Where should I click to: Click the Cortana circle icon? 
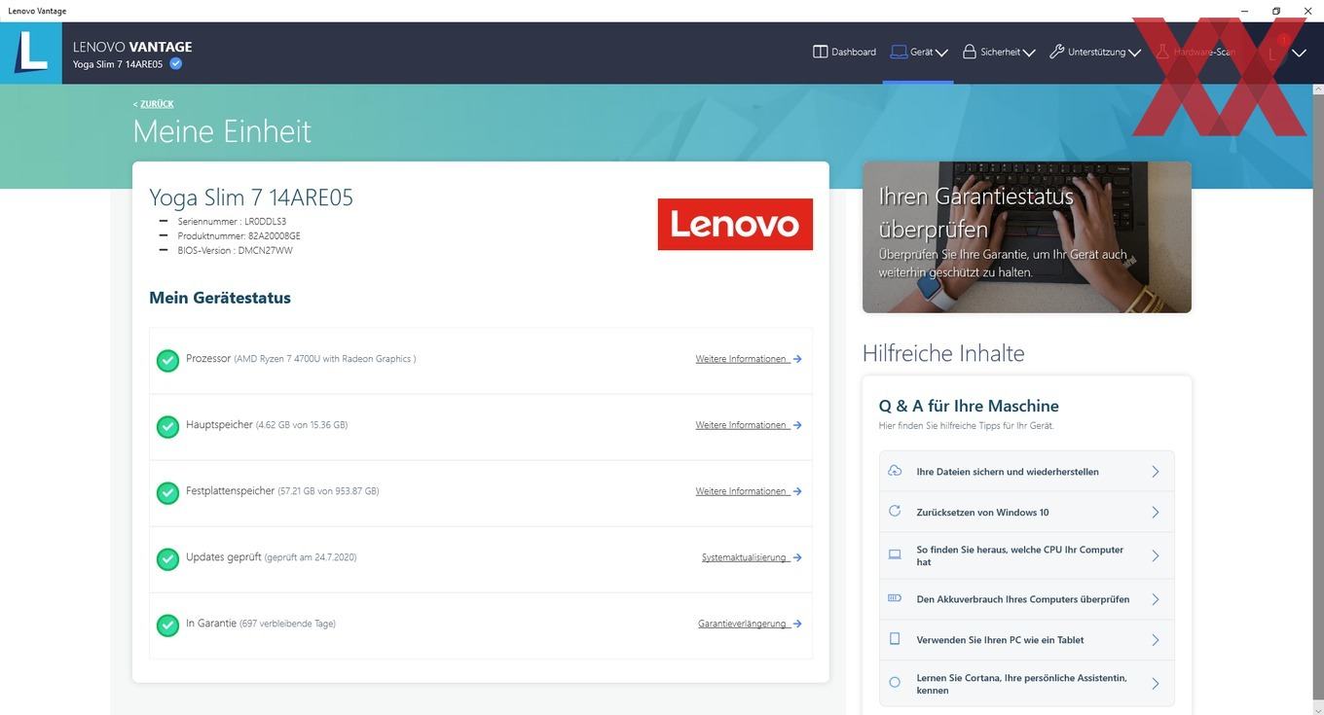coord(895,683)
